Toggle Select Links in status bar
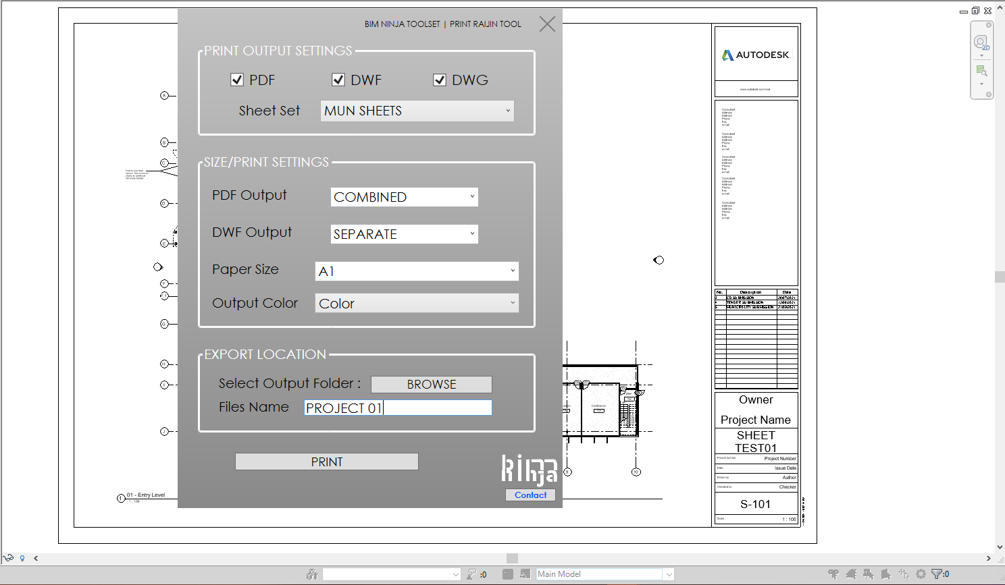This screenshot has width=1005, height=585. tap(833, 574)
